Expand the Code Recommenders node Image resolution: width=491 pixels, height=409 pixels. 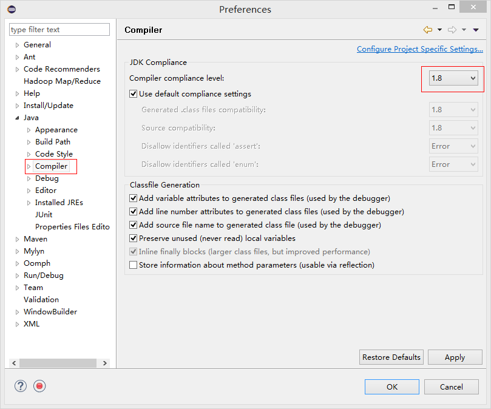(17, 69)
